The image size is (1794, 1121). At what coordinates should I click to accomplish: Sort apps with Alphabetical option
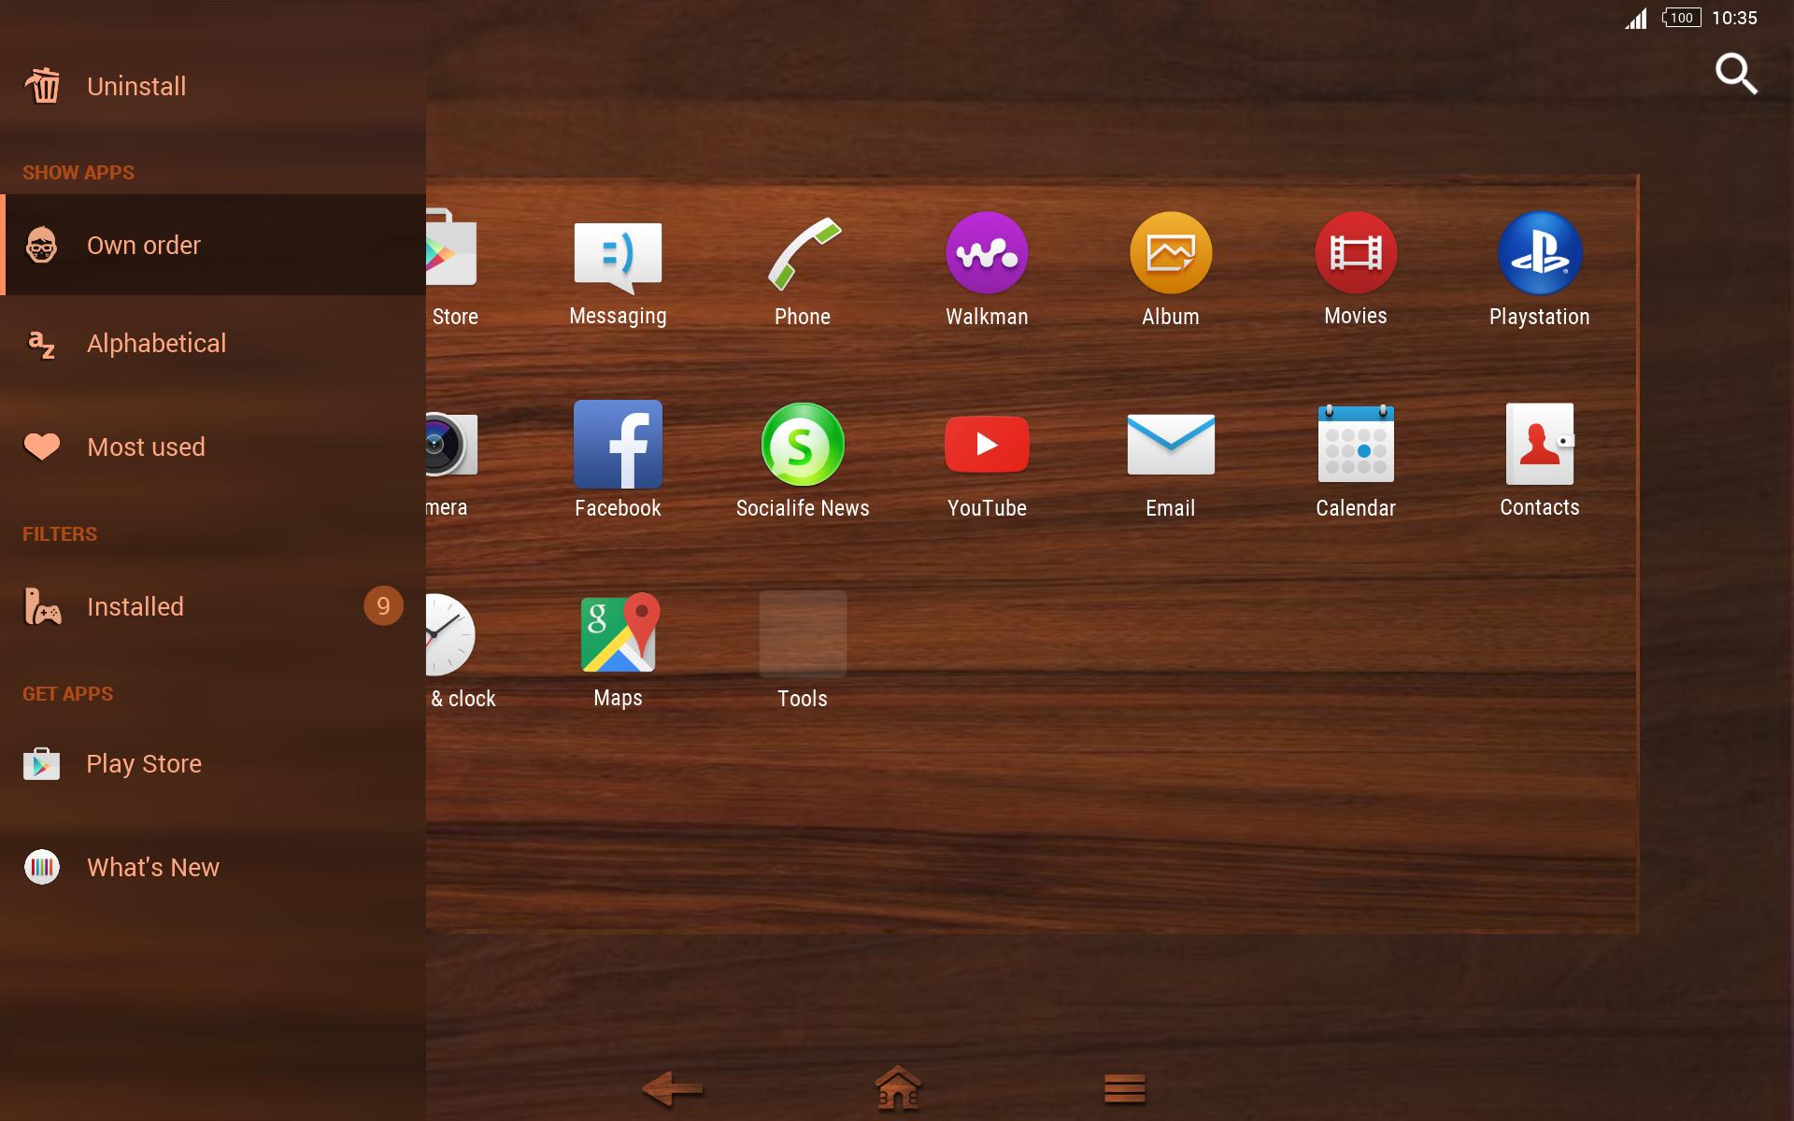pyautogui.click(x=213, y=344)
